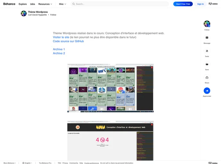221x164 pixels.
Task: Go to the Explore menu item
Action: (23, 4)
